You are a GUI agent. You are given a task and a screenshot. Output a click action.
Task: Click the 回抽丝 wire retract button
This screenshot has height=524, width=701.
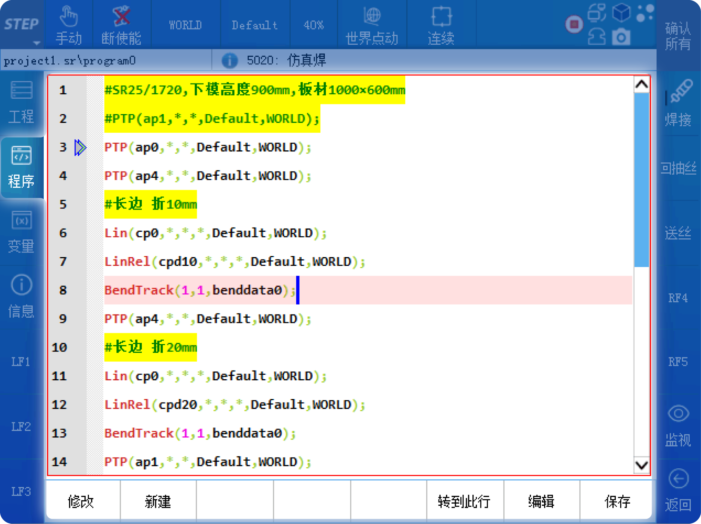point(678,168)
